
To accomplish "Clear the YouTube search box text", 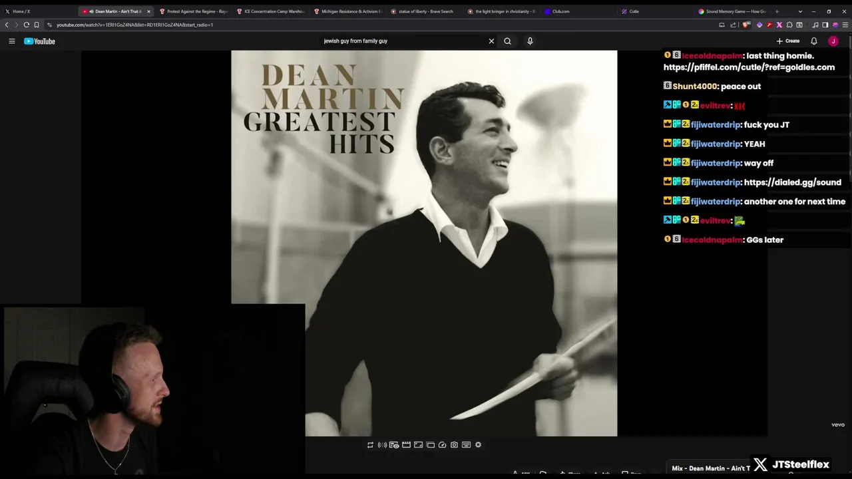I will tap(491, 41).
